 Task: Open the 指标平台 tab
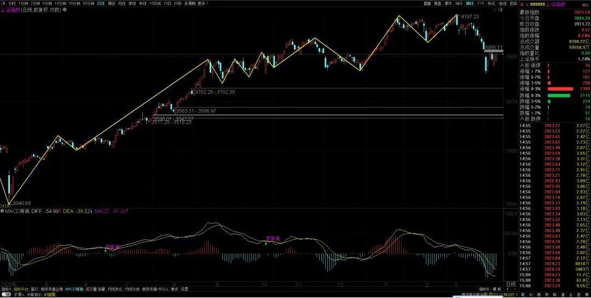[21, 289]
